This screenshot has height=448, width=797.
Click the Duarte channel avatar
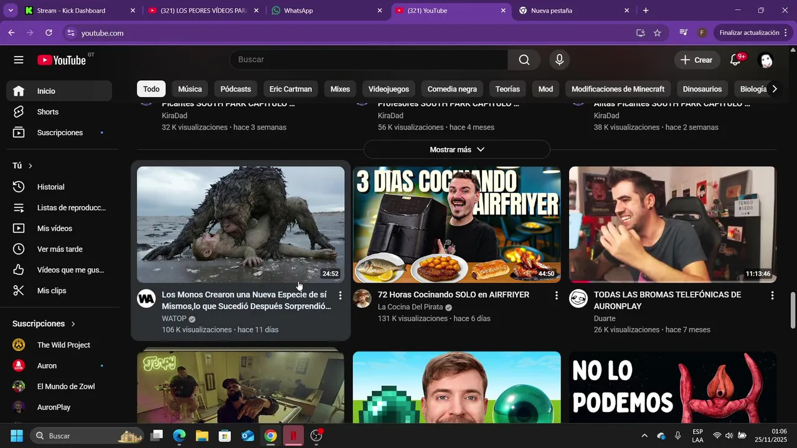(578, 299)
